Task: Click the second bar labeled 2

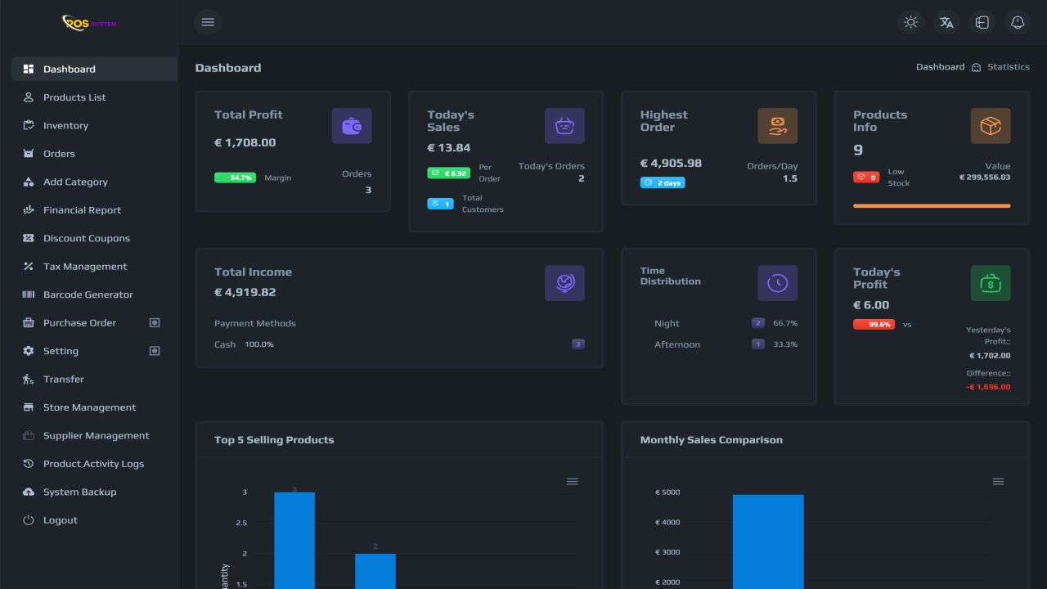Action: pos(375,571)
